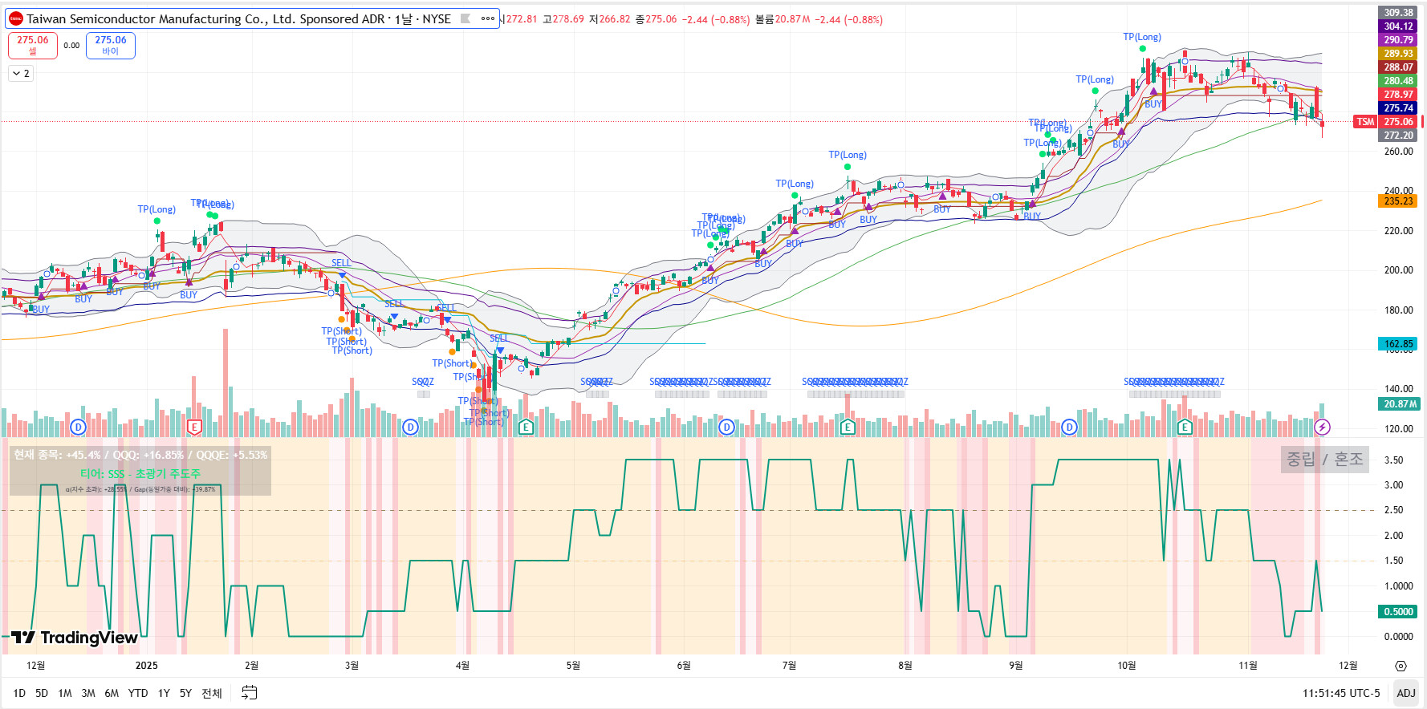Click the 2.50 value on the indicator scale
The width and height of the screenshot is (1427, 709).
[1393, 510]
